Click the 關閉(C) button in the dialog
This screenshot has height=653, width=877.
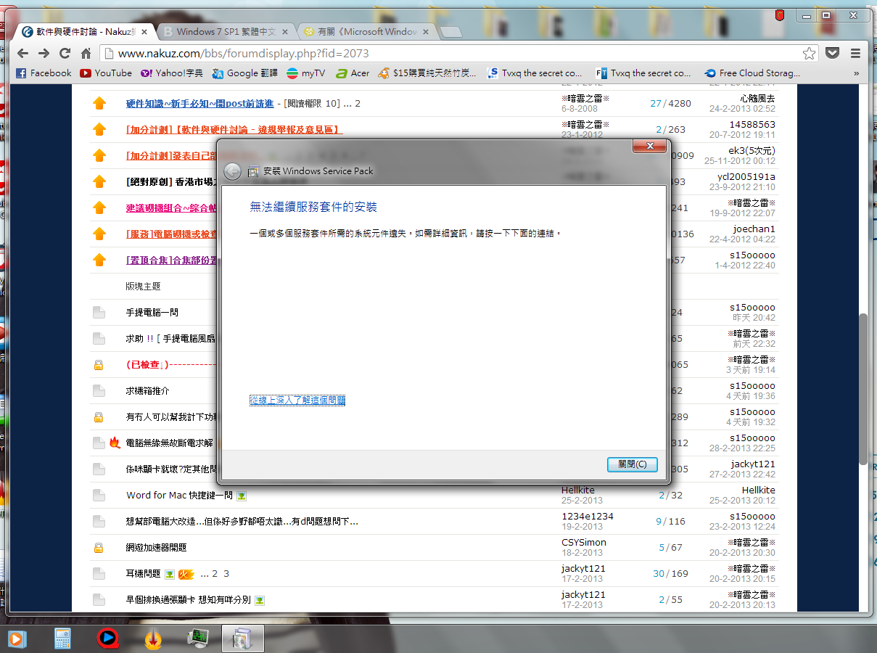pos(632,464)
